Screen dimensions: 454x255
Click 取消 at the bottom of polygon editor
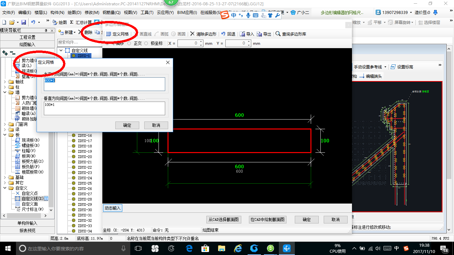click(x=336, y=219)
